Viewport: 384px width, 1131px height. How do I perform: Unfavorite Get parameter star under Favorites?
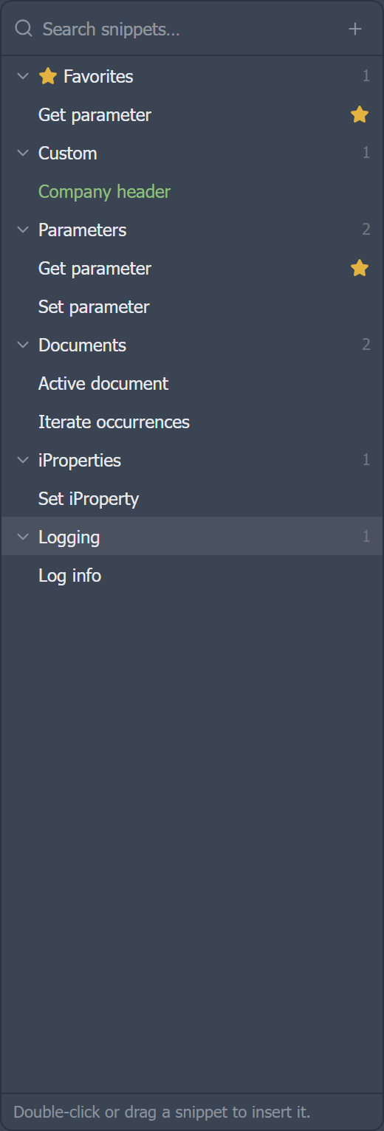(x=360, y=114)
